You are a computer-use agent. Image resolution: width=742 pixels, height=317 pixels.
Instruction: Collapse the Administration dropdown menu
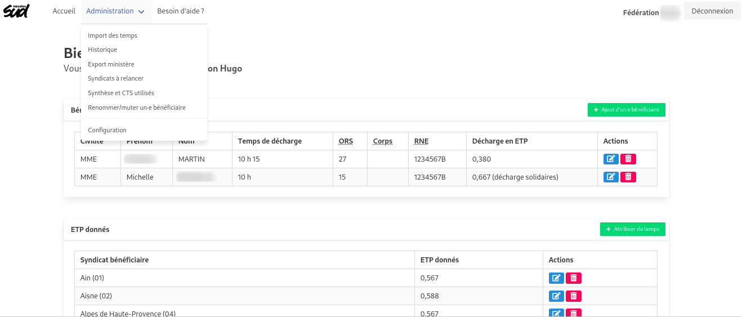[x=115, y=11]
